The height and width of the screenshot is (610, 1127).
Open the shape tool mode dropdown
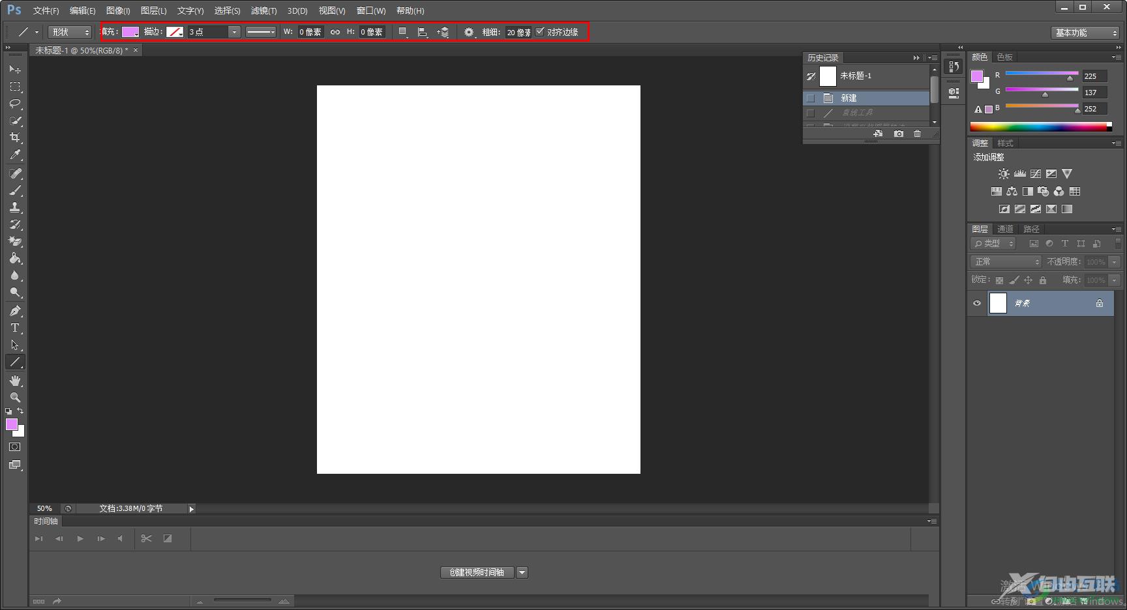70,32
